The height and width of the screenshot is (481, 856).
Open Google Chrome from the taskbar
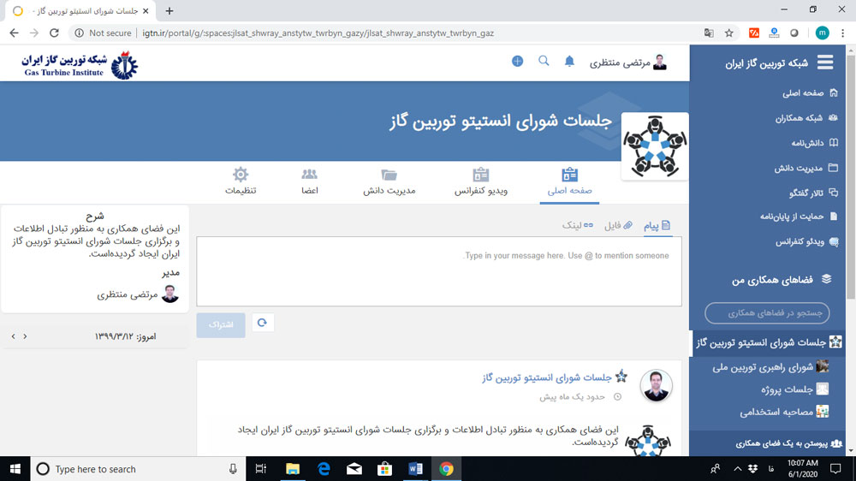click(446, 468)
